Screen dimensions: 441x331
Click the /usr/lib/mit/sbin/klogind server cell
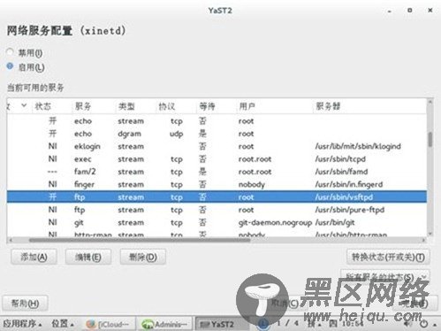(x=358, y=146)
